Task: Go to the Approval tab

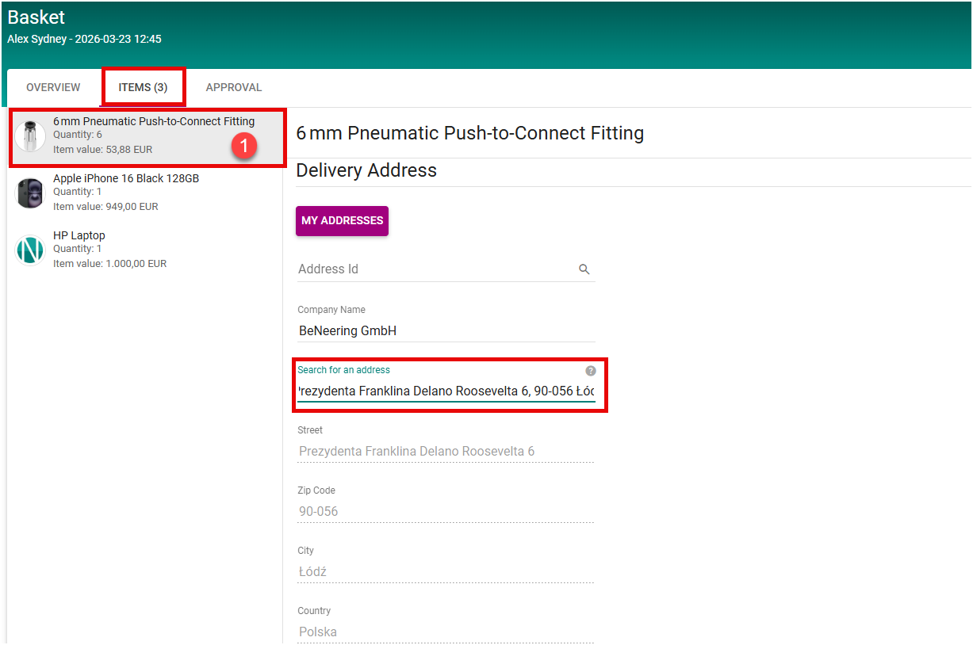Action: click(x=234, y=87)
